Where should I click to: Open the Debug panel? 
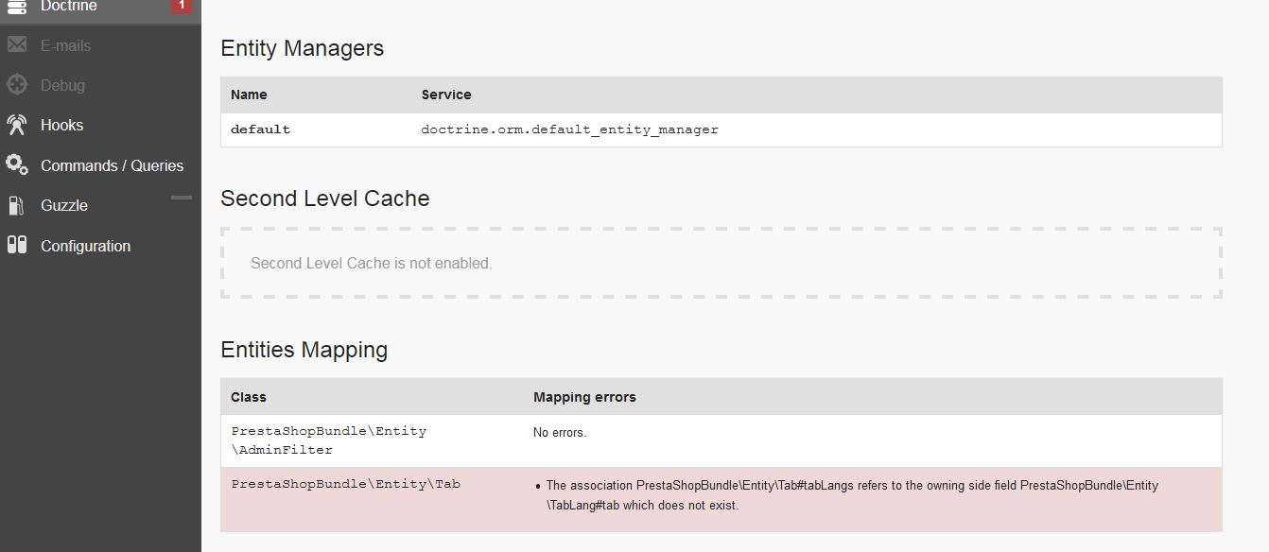point(62,84)
